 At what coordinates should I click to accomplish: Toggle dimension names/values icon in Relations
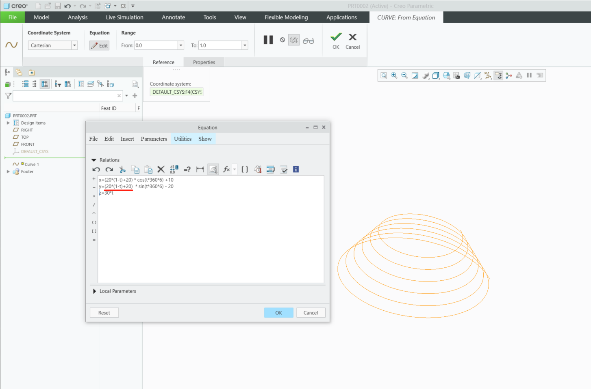coord(174,170)
